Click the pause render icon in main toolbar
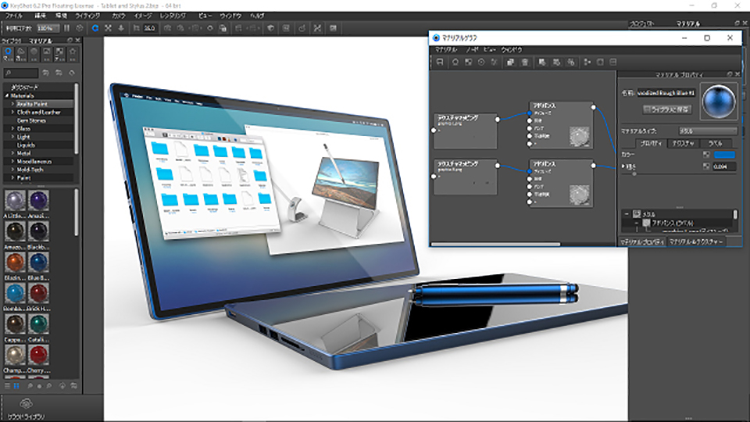 tap(66, 27)
